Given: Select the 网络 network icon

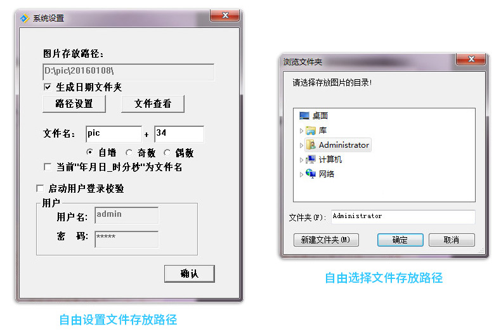Looking at the screenshot, I should [311, 174].
